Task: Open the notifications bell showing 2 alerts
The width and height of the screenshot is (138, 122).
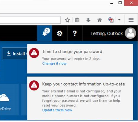Action: coord(45,33)
